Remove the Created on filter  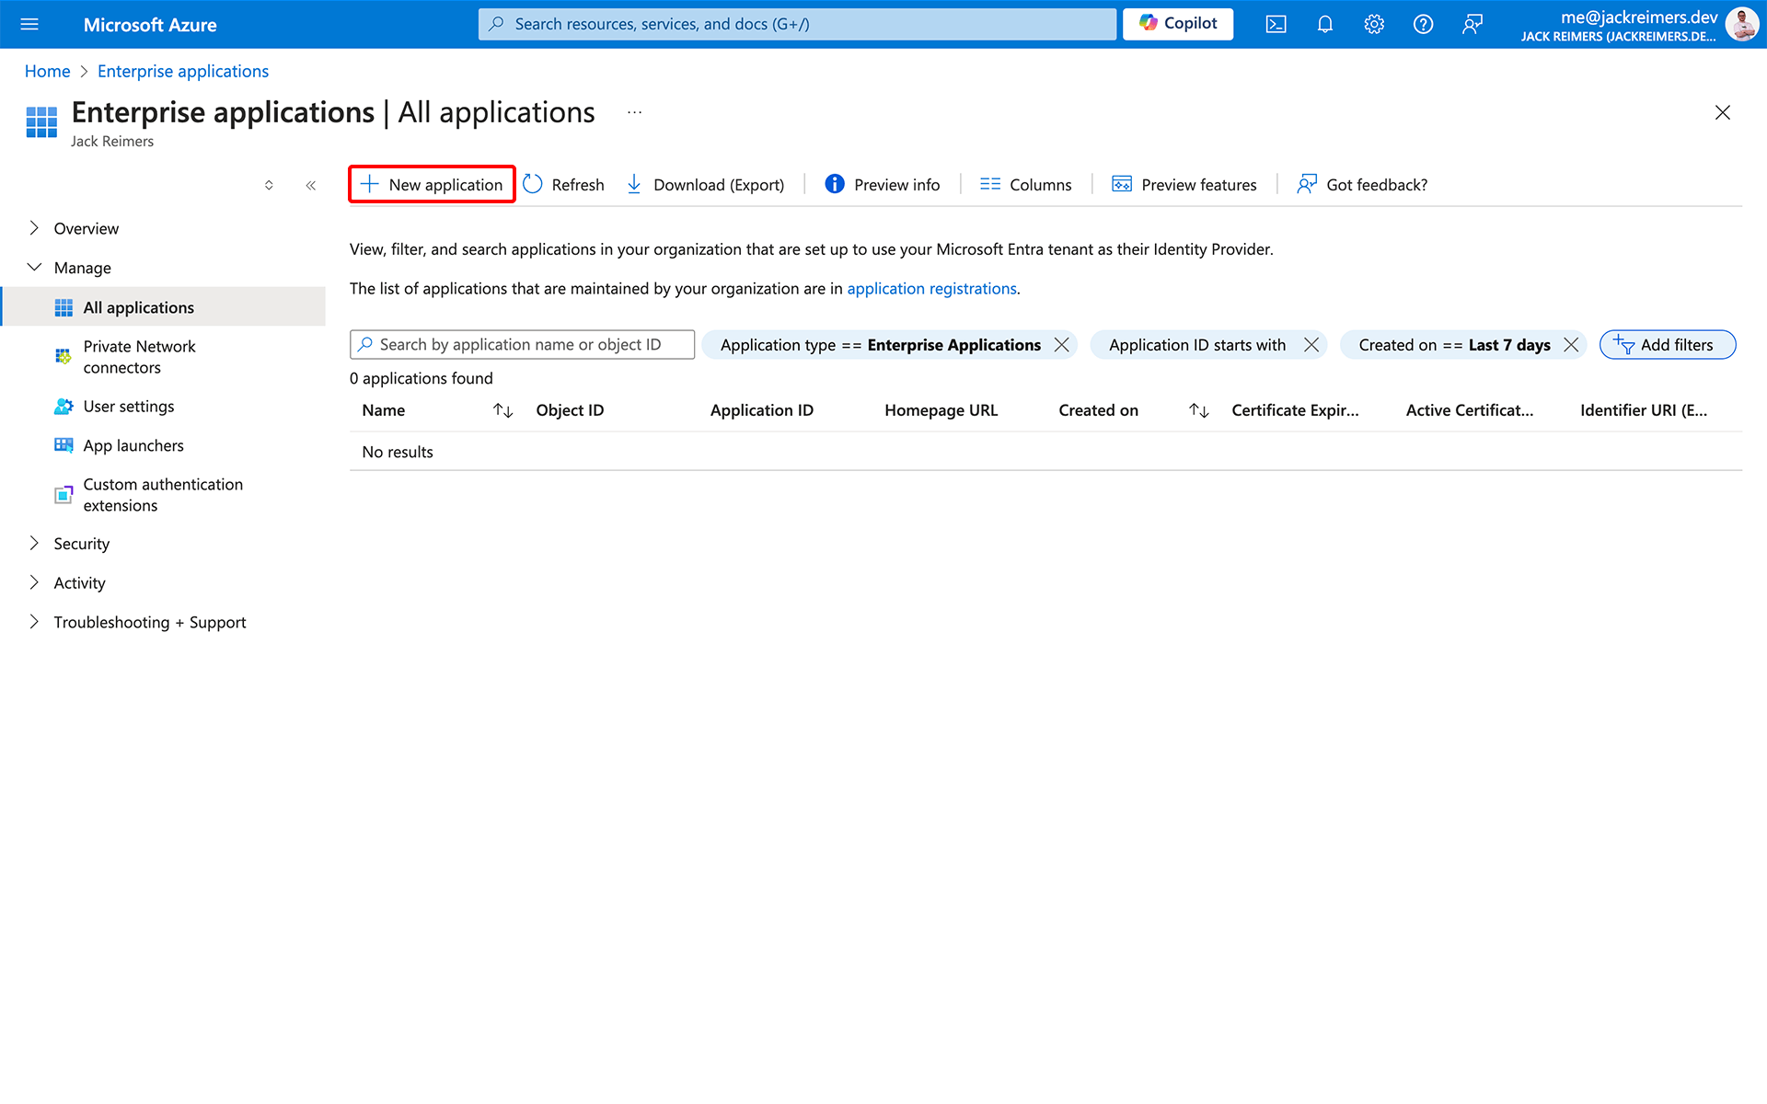pyautogui.click(x=1571, y=344)
